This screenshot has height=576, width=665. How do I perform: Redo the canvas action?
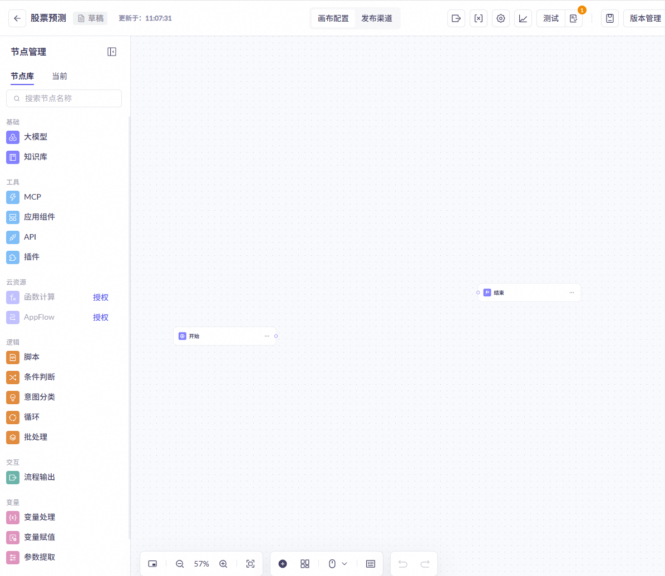tap(425, 564)
